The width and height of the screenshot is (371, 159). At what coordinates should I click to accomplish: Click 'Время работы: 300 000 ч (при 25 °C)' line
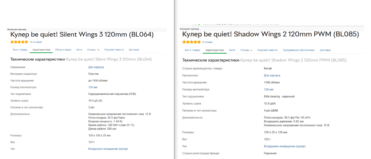pos(111,125)
